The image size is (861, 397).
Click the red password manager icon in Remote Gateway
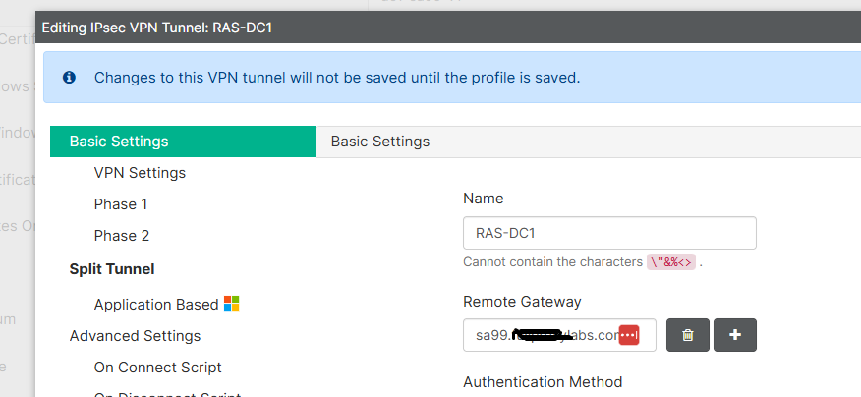point(629,335)
